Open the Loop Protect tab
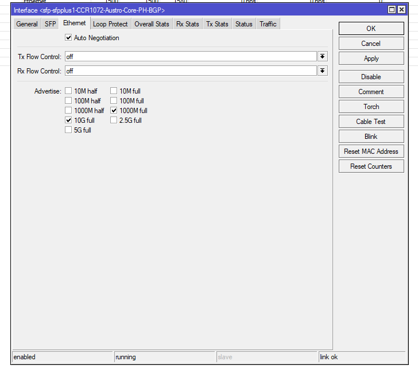This screenshot has height=369, width=418. (x=110, y=24)
